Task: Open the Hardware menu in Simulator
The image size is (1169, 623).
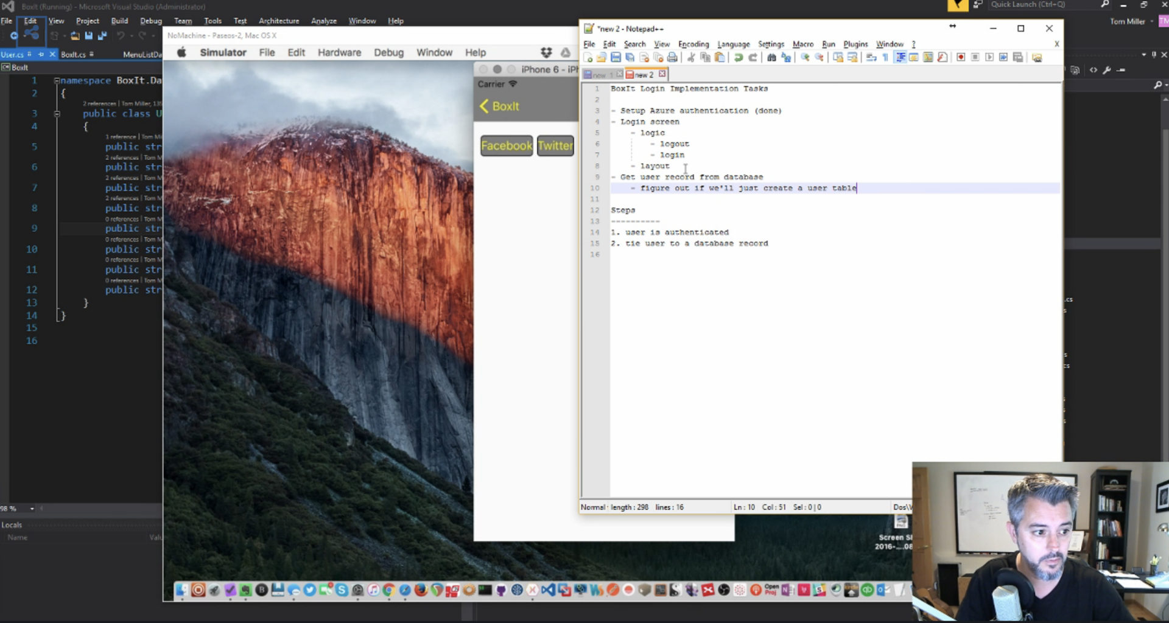Action: [339, 52]
